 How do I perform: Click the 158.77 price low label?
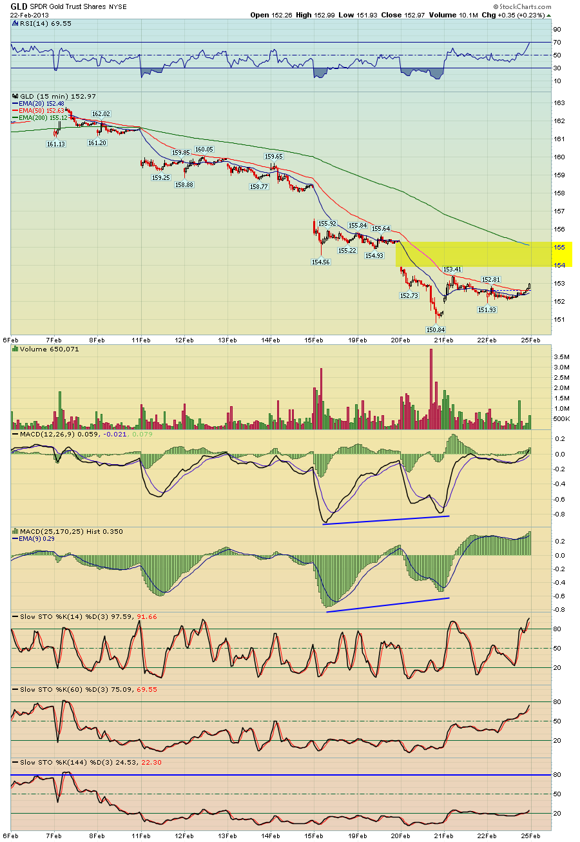pos(258,186)
